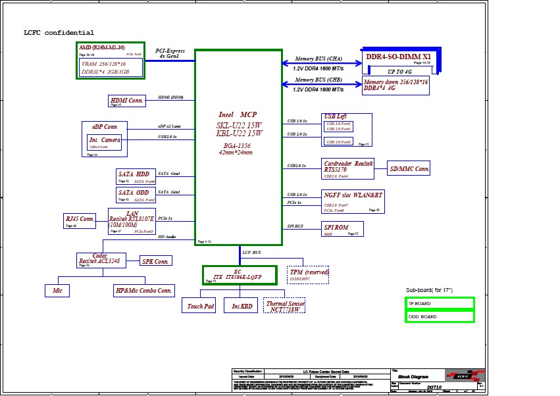Click the USB 2.0 2x line label
The height and width of the screenshot is (396, 560).
(297, 134)
